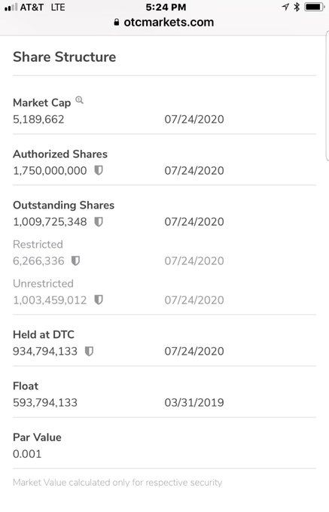The width and height of the screenshot is (329, 512).
Task: Tap the battery icon in status bar
Action: coord(314,7)
